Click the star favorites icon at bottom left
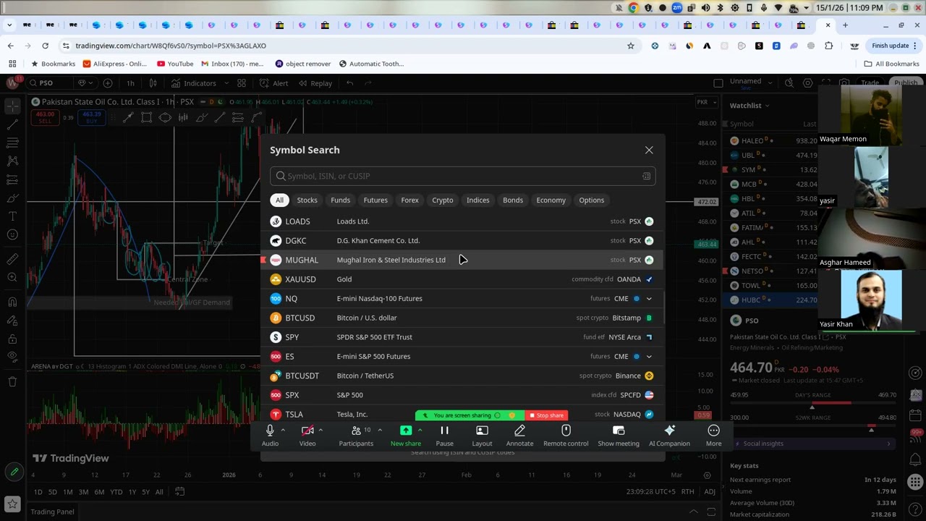Screen dimensions: 926x521 tap(12, 504)
